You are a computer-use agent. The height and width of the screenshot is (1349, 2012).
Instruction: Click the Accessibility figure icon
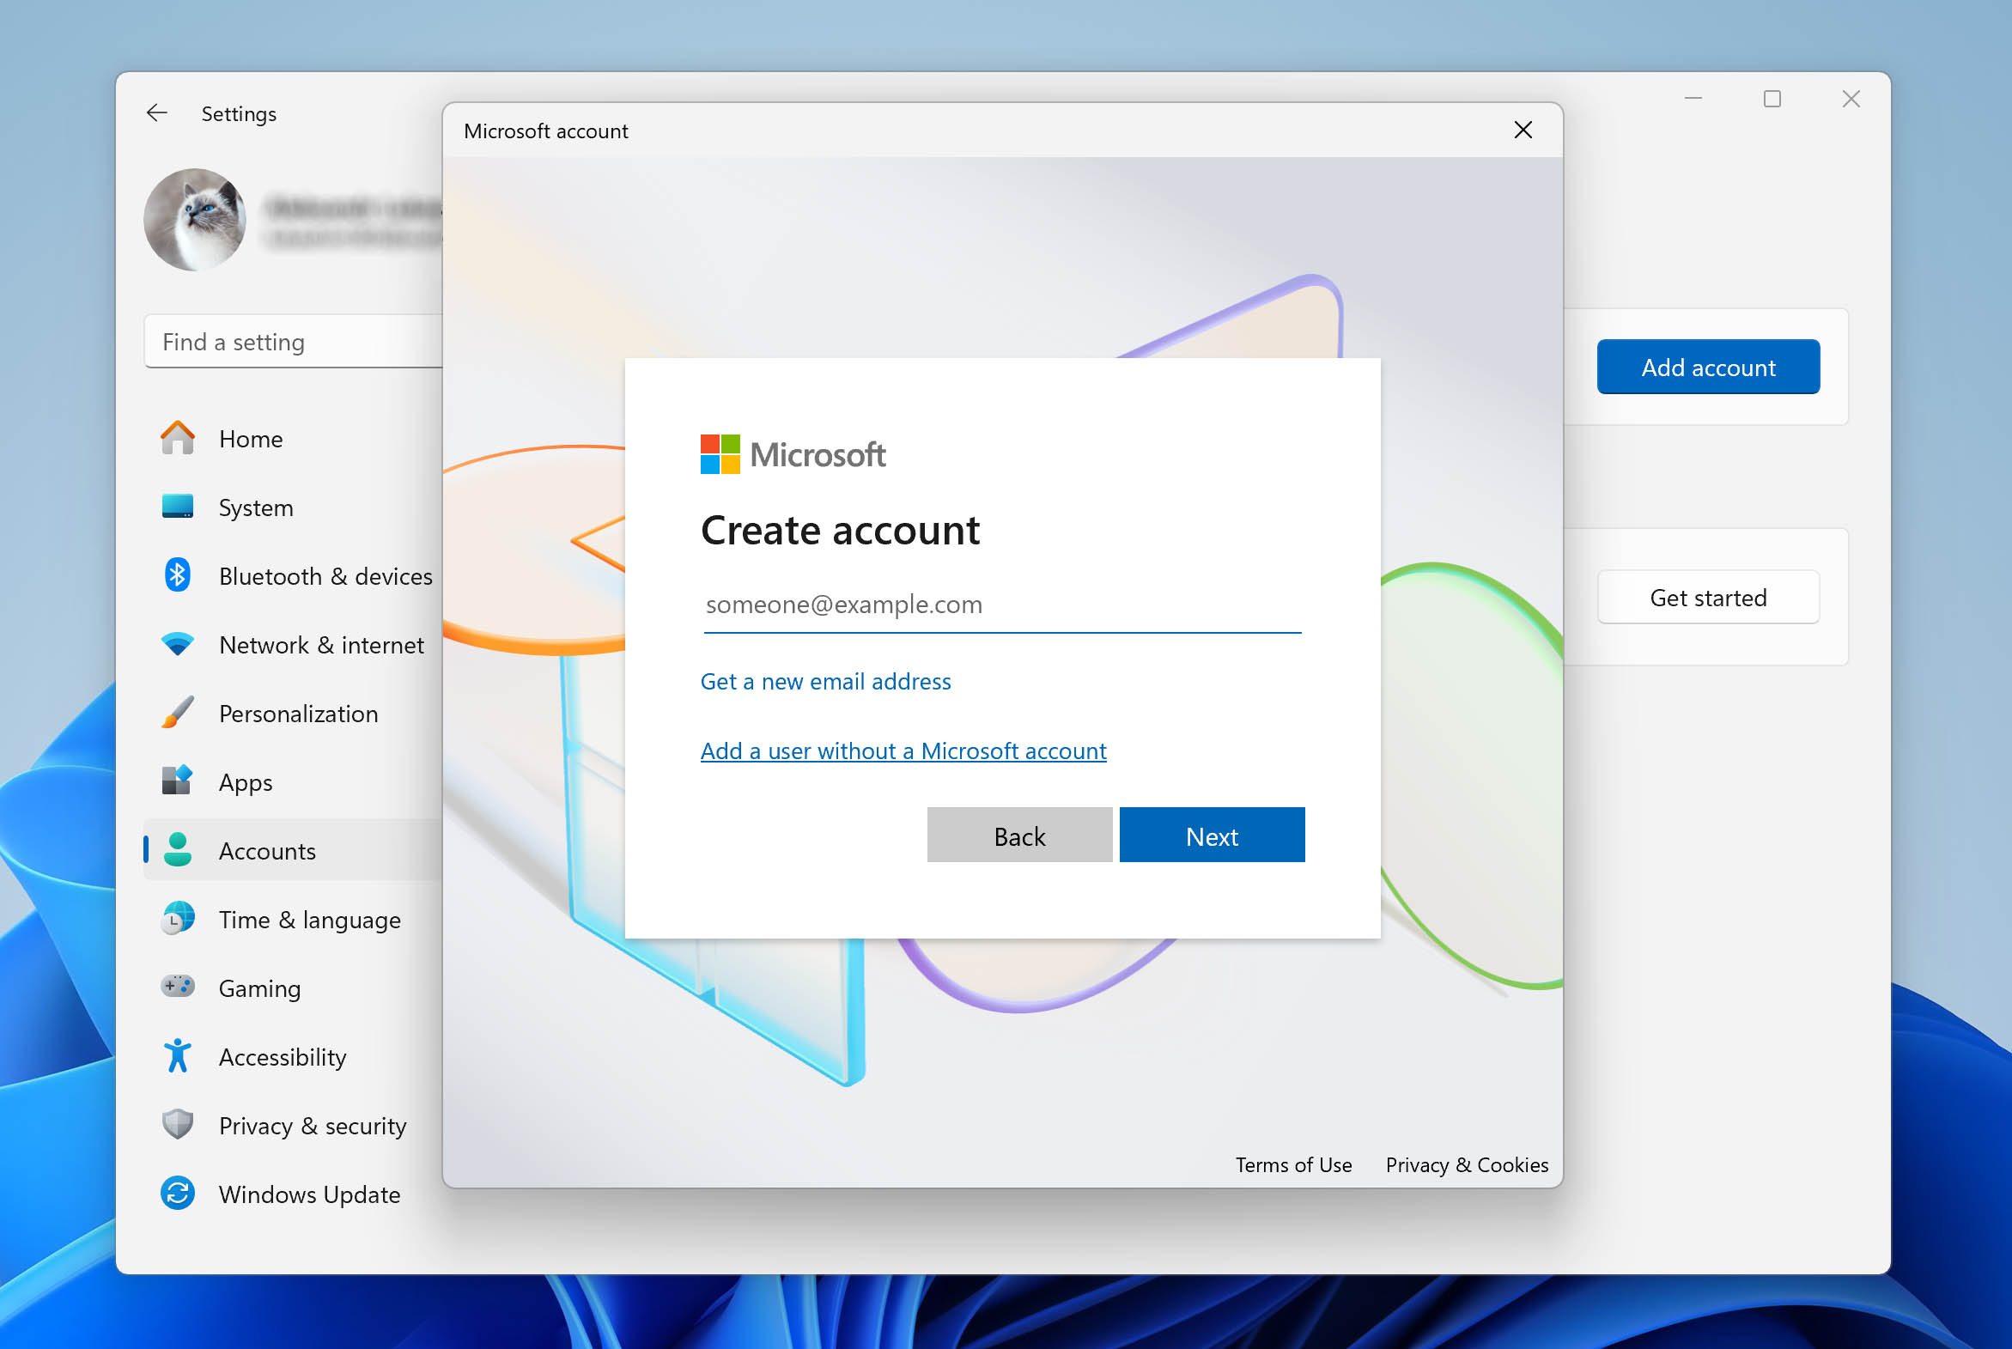pyautogui.click(x=177, y=1055)
